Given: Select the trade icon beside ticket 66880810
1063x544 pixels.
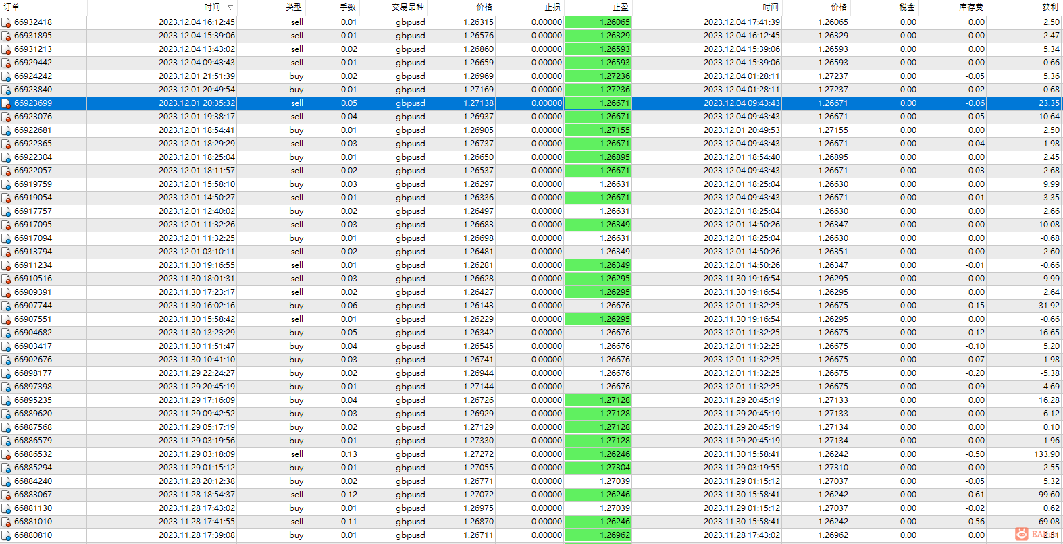Looking at the screenshot, I should click(6, 535).
